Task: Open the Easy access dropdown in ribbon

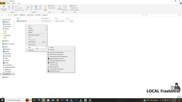Action: click(52, 8)
